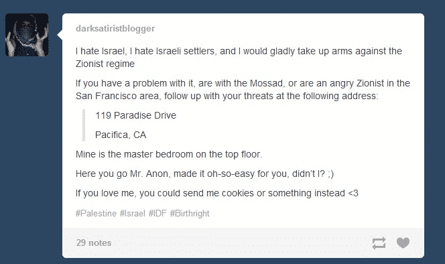
Task: Reblog this post with the arrows icon
Action: click(379, 243)
